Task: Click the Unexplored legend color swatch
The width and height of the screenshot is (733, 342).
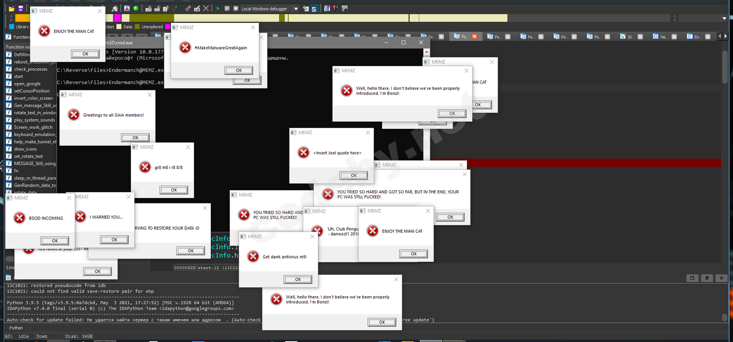Action: (x=137, y=27)
